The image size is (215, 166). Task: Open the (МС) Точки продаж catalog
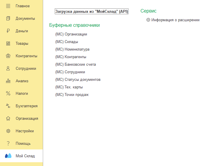click(72, 95)
